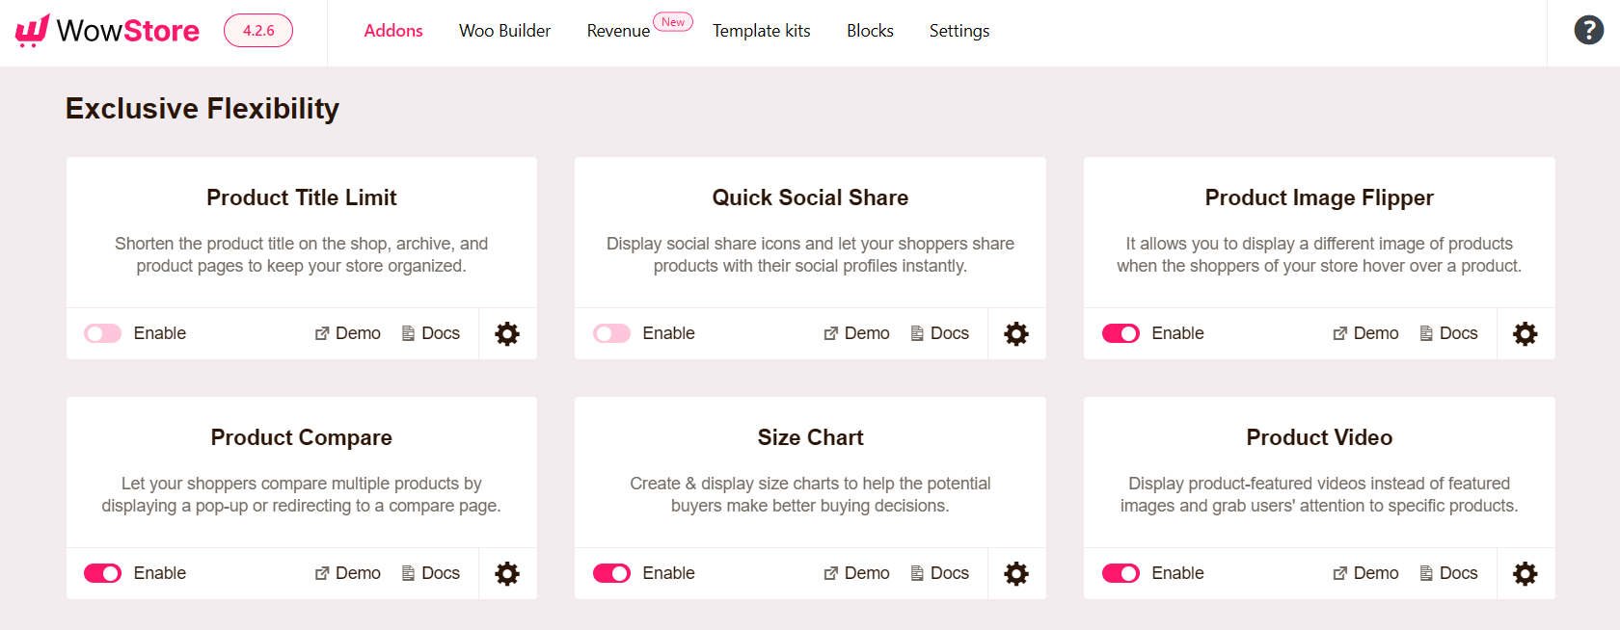View the Product Video demo link

(1365, 573)
